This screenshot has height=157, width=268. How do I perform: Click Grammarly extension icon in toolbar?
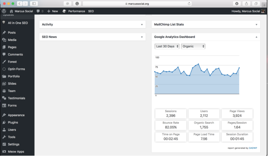pyautogui.click(x=77, y=4)
